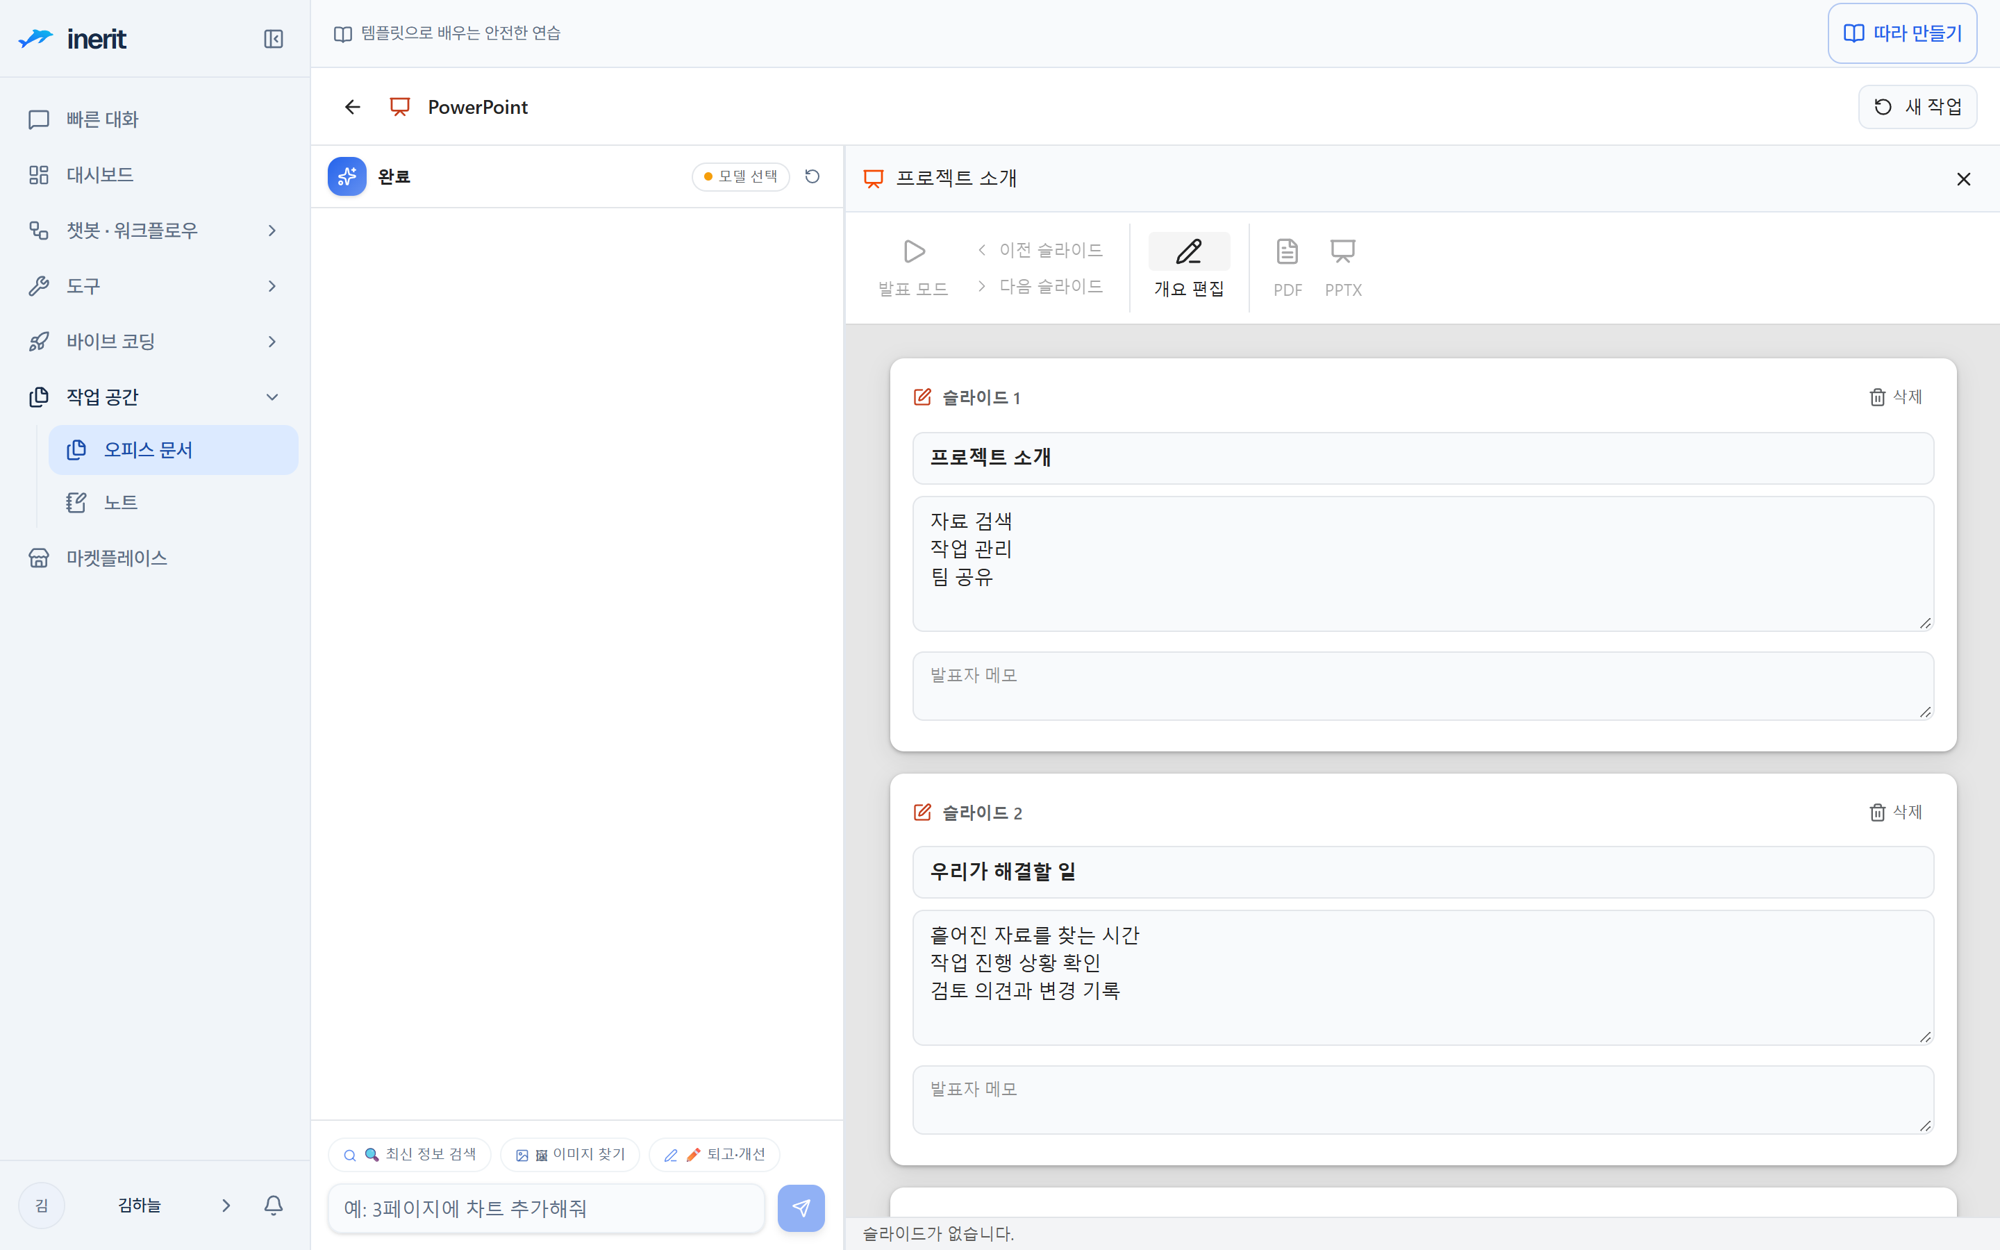Send message with paper plane icon
Viewport: 2000px width, 1250px height.
tap(801, 1208)
